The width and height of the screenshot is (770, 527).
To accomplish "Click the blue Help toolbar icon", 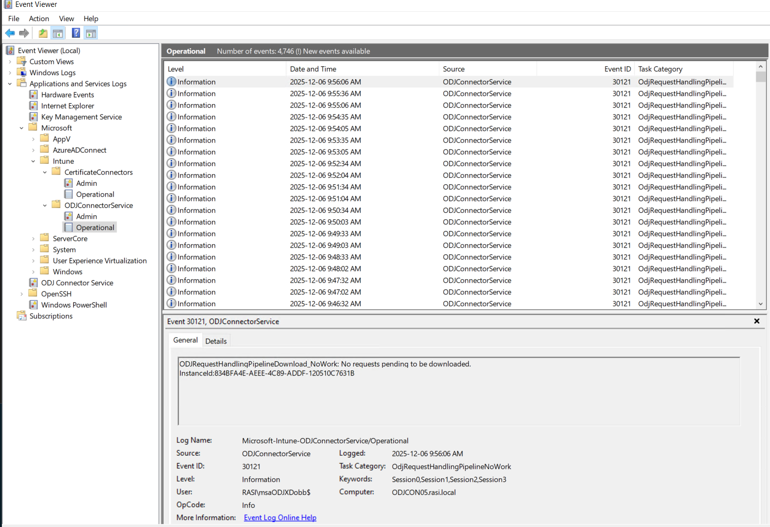I will (76, 33).
